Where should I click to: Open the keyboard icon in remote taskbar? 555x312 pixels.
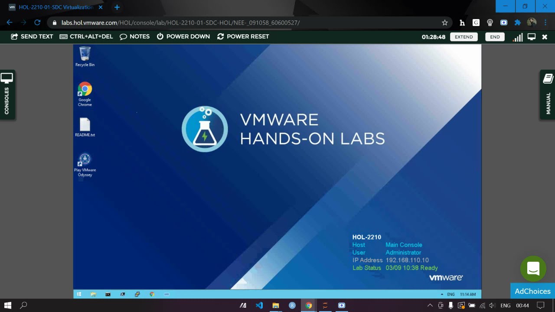pos(167,294)
